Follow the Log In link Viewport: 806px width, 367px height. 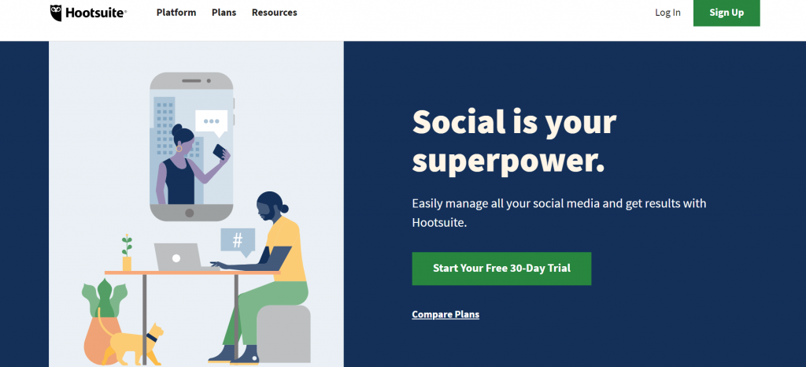pos(667,13)
